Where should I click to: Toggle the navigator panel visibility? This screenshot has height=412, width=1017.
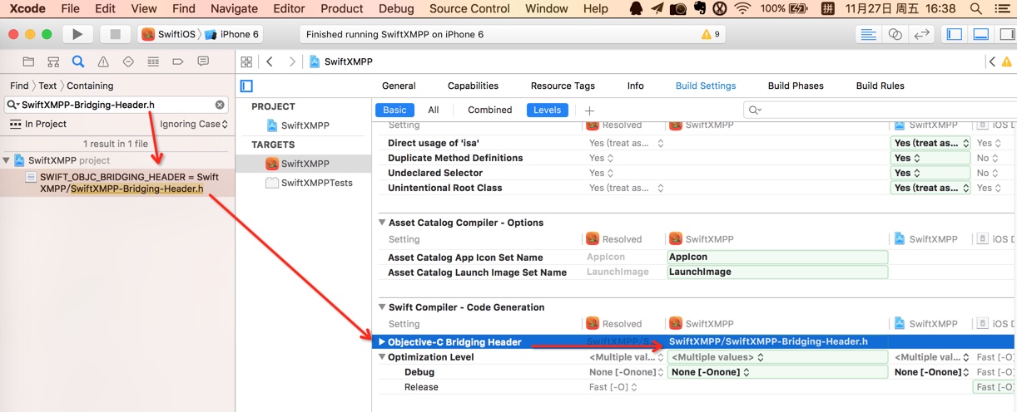pos(955,34)
